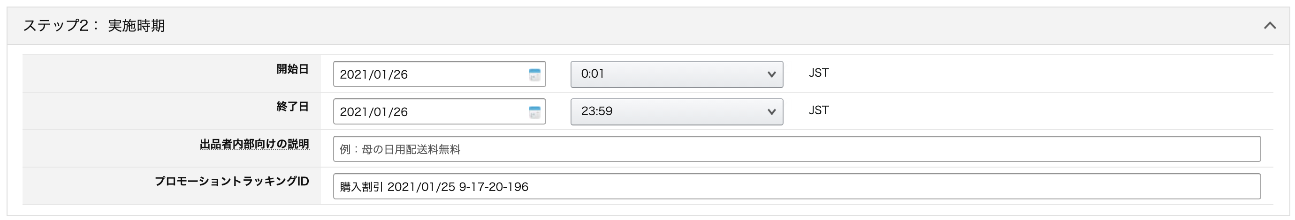Click the JST text beside start time
Image resolution: width=1295 pixels, height=220 pixels.
[818, 73]
